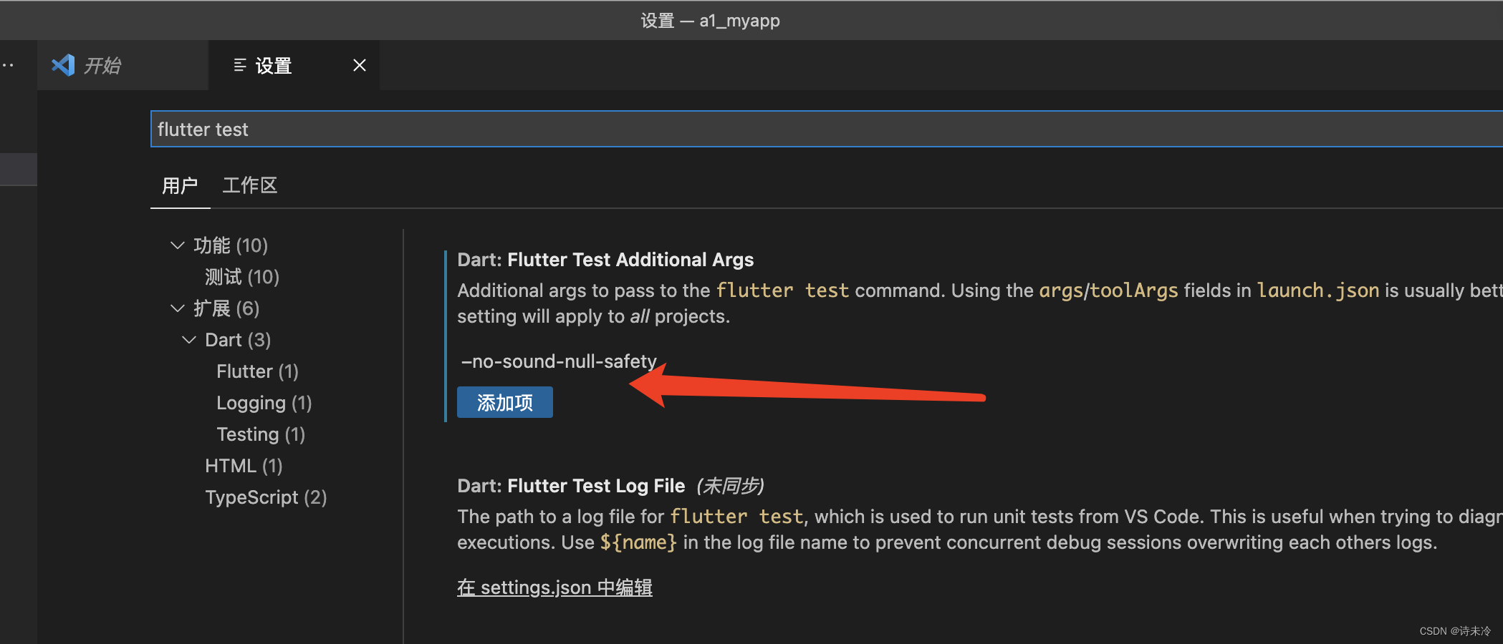Select TypeScript (2) extension settings
Screen dimensions: 1503x644
tap(266, 497)
